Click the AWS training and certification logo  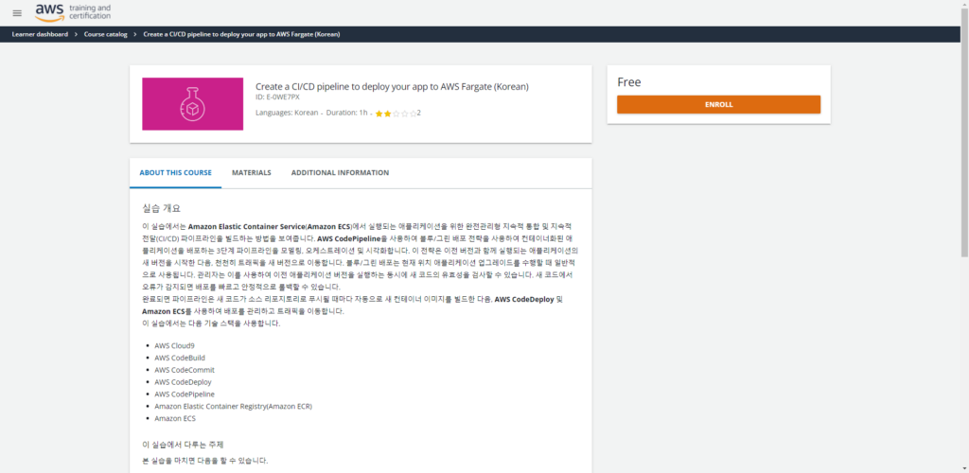pos(73,12)
